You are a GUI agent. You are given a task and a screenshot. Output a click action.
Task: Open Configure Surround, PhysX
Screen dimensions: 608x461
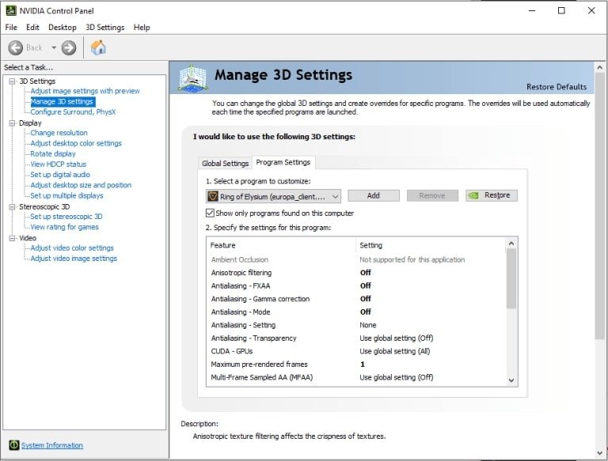[x=73, y=112]
